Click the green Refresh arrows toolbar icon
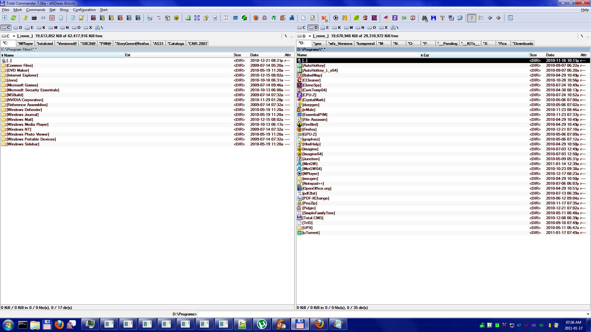This screenshot has height=332, width=591. pyautogui.click(x=14, y=18)
